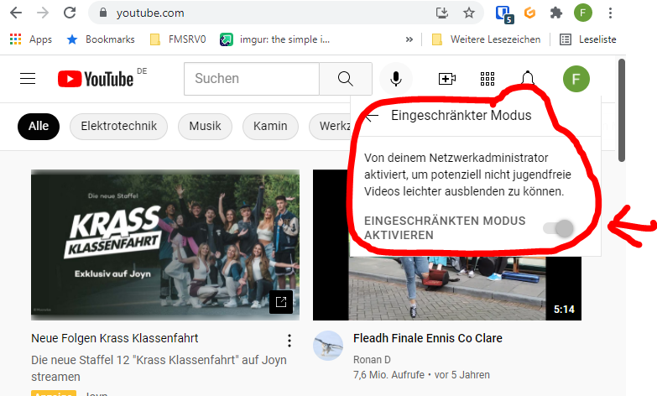Click the page vertical scrollbar

tap(622, 110)
